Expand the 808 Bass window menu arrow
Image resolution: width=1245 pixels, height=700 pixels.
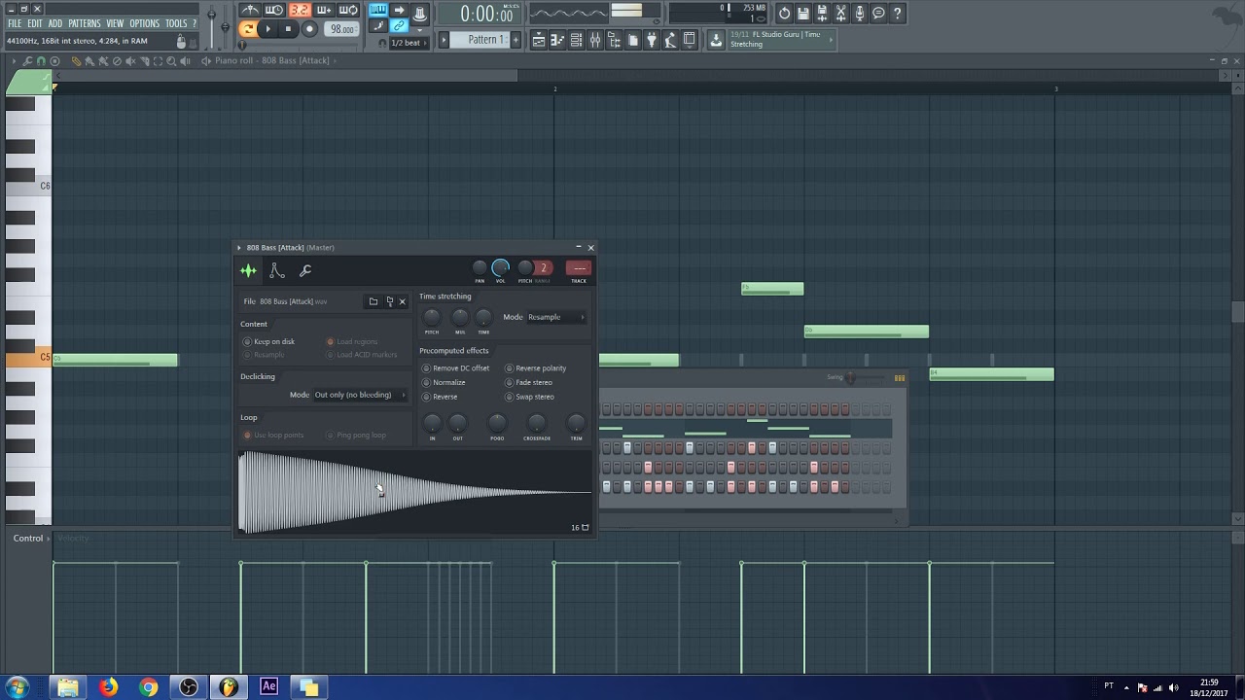coord(239,248)
